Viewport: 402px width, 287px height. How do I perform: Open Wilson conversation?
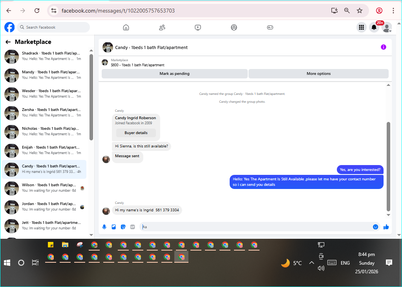click(x=44, y=188)
